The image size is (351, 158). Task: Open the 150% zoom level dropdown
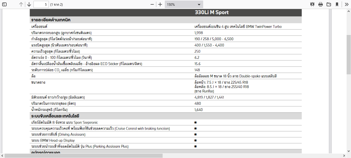point(184,4)
